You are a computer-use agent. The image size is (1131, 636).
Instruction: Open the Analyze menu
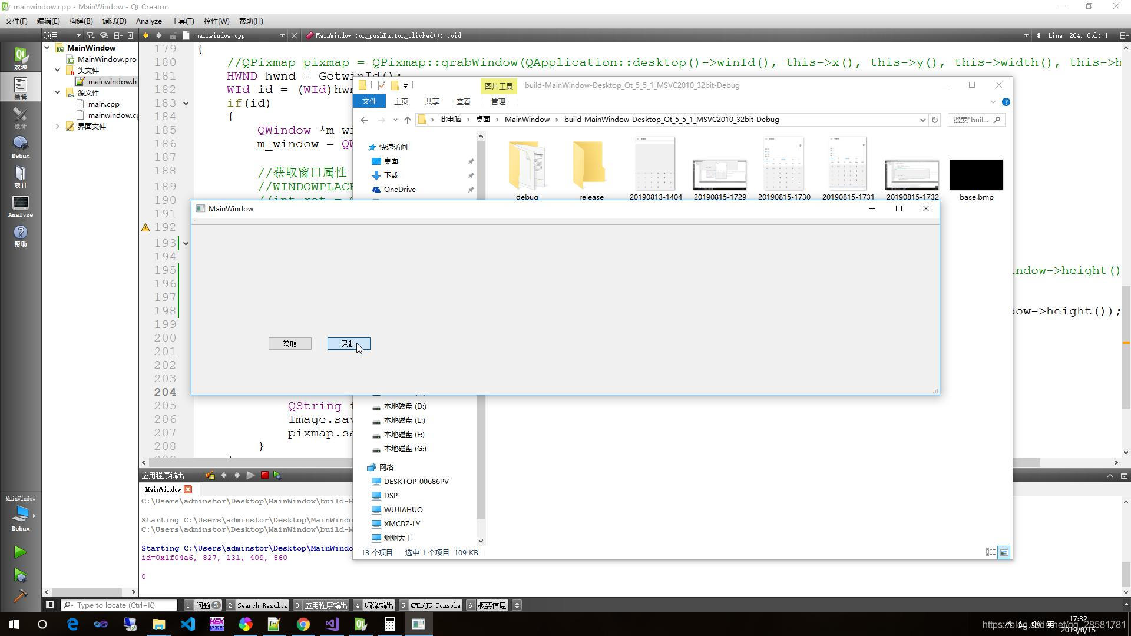coord(148,21)
